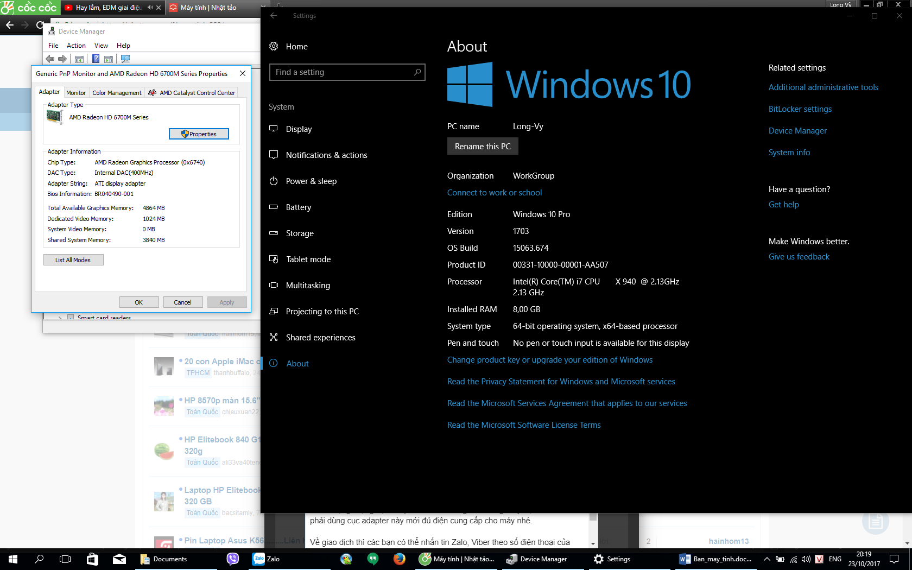
Task: Click the Help question-mark icon in Device Manager toolbar
Action: 96,59
